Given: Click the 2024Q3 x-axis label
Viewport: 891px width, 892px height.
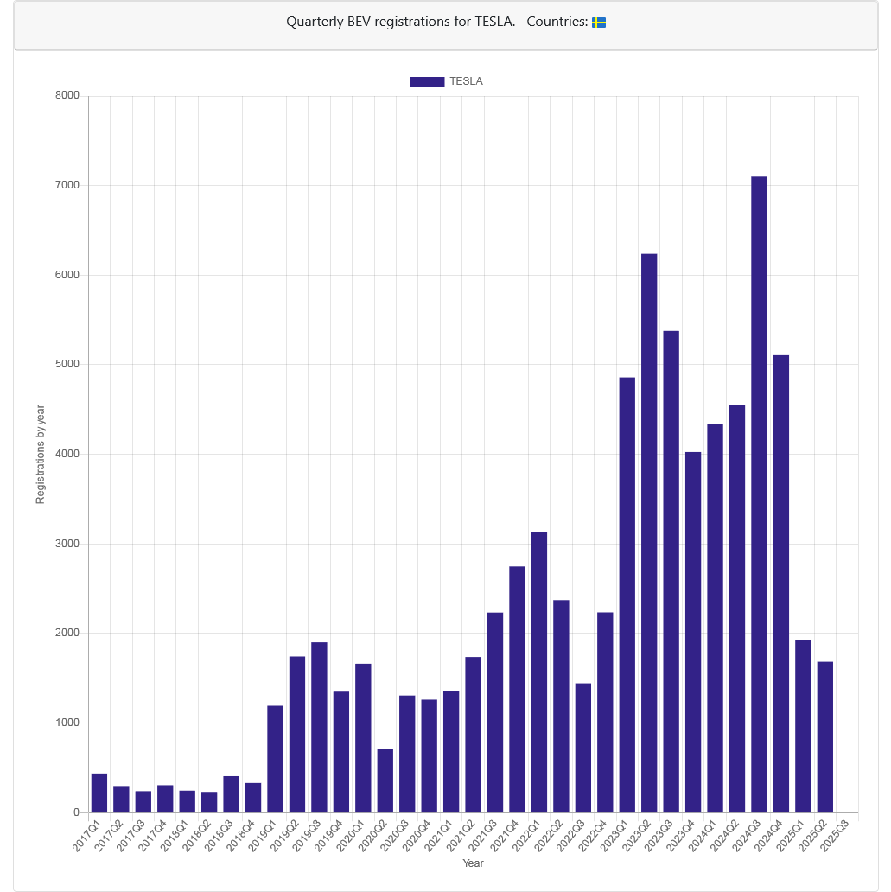Looking at the screenshot, I should (x=747, y=835).
